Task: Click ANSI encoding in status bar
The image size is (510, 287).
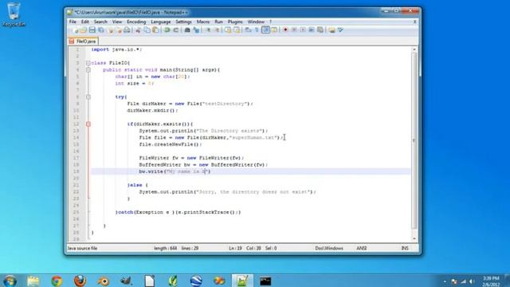Action: click(x=361, y=248)
